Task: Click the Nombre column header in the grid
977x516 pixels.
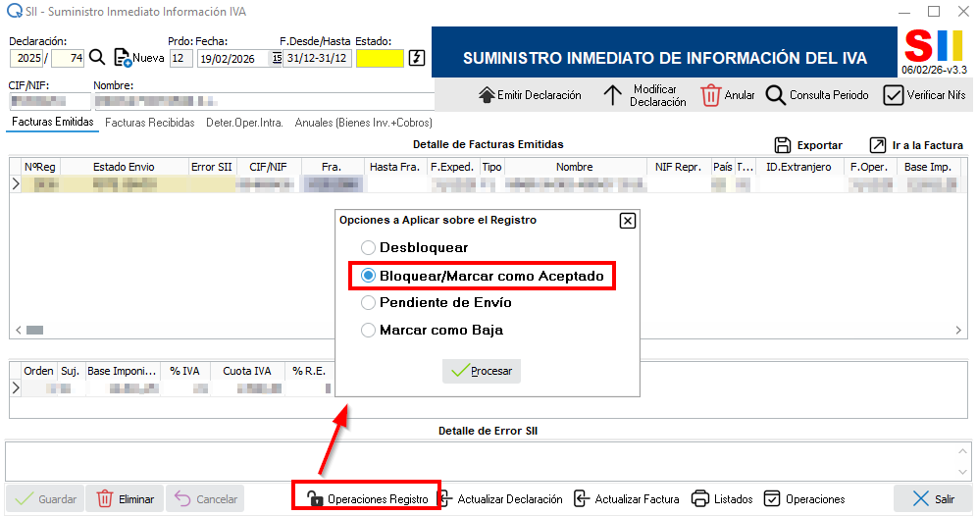Action: pyautogui.click(x=575, y=167)
